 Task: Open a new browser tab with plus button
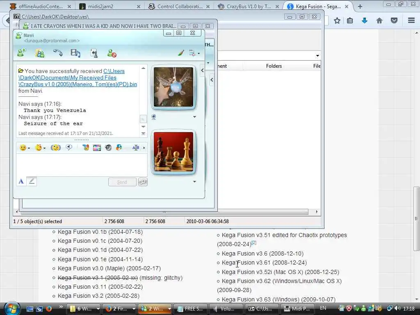[x=360, y=7]
